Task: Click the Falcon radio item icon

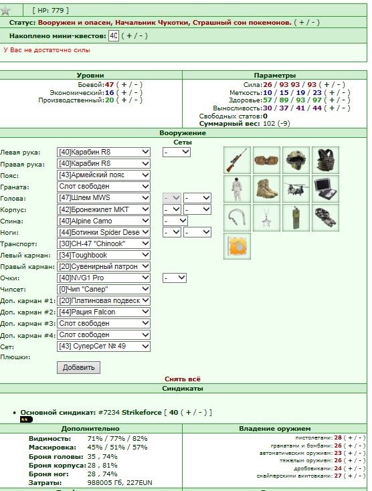Action: (x=296, y=217)
